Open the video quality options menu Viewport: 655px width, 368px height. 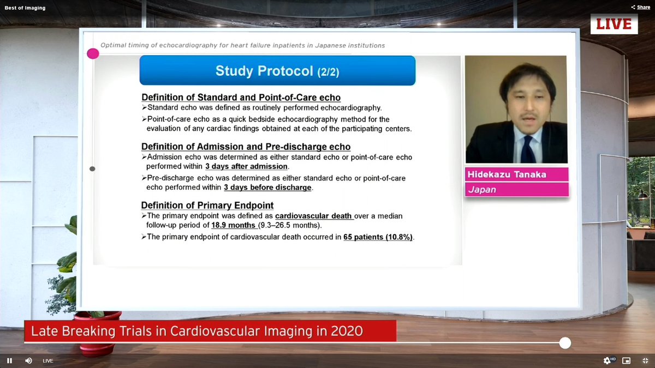click(606, 361)
